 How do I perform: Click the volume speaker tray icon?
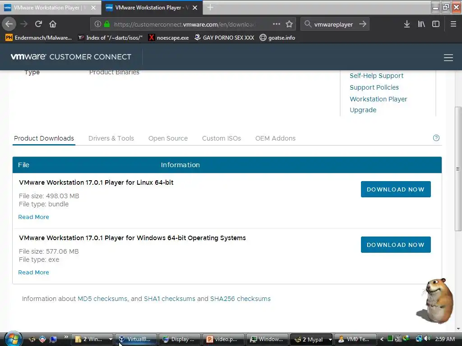tap(427, 339)
